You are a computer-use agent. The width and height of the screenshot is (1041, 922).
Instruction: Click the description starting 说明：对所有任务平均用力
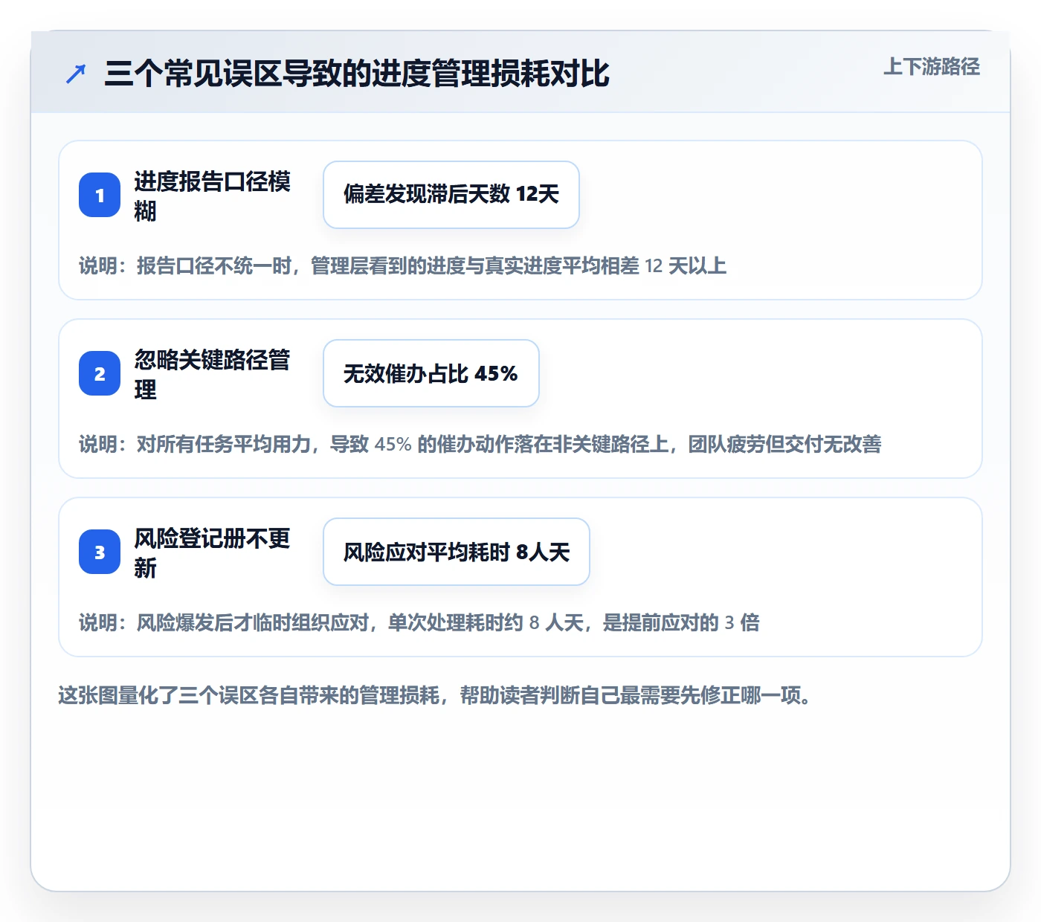[x=480, y=444]
